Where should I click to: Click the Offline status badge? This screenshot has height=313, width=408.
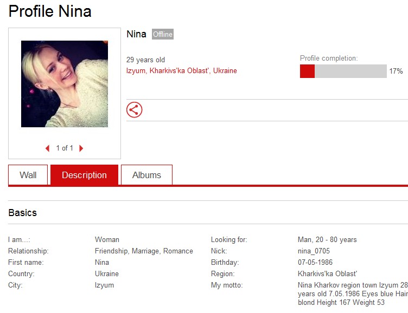(163, 34)
